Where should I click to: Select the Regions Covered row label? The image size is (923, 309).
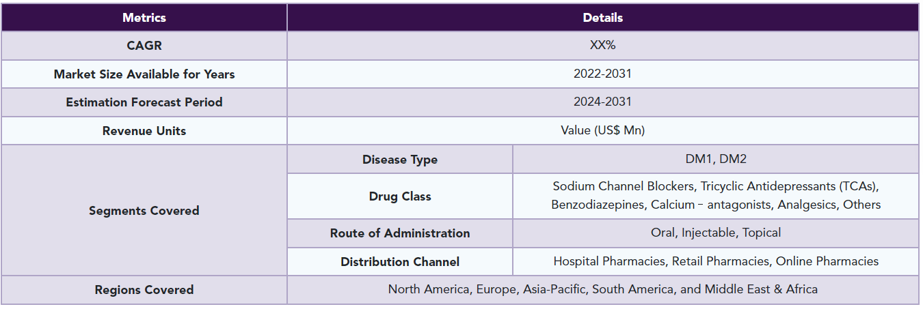point(144,290)
